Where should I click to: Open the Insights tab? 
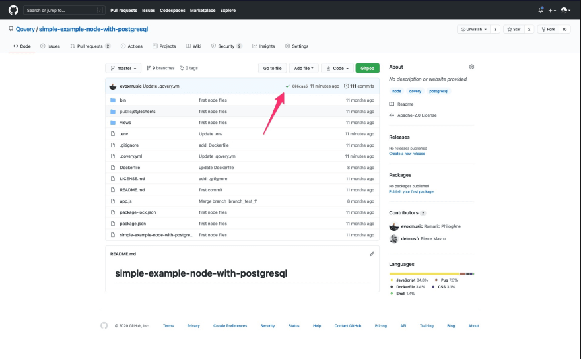point(263,46)
